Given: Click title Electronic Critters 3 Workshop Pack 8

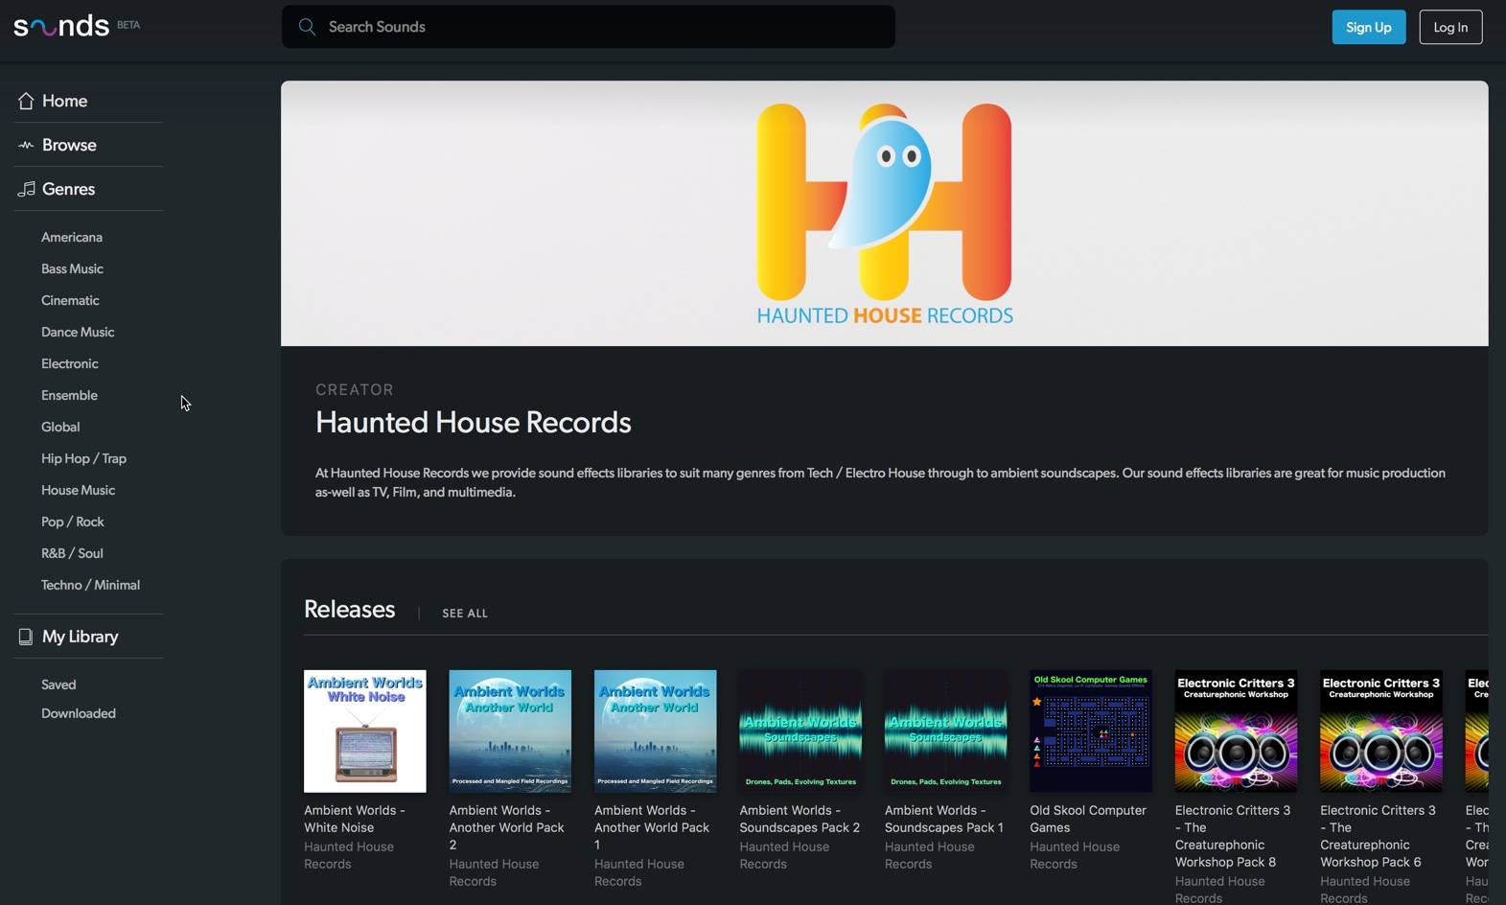Looking at the screenshot, I should (1233, 836).
